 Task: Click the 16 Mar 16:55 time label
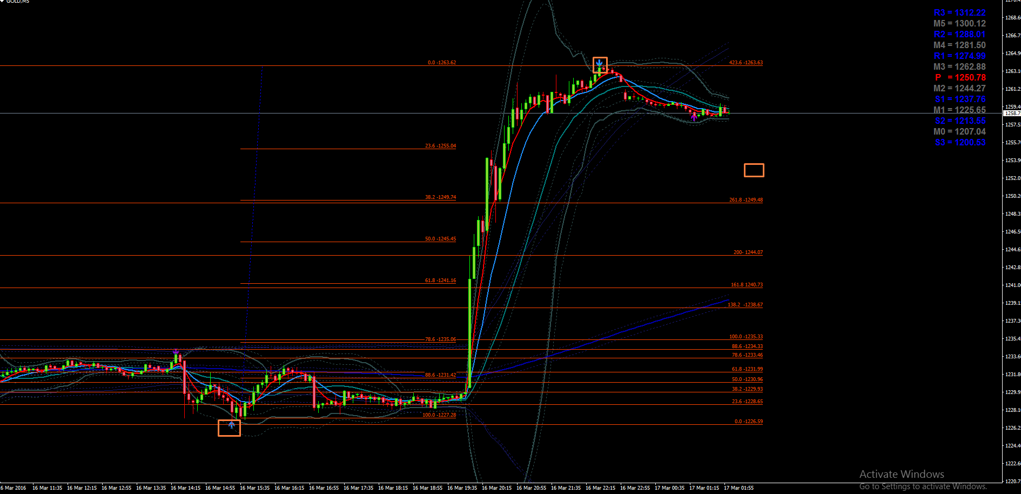324,488
